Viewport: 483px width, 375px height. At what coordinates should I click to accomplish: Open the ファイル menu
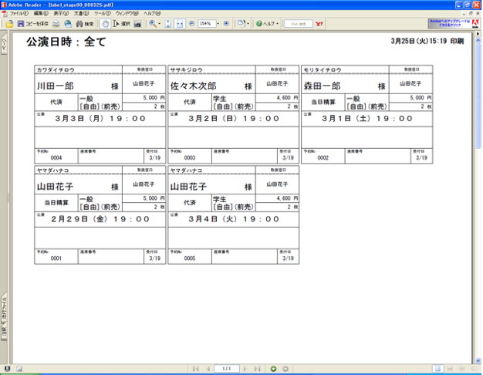[x=19, y=13]
